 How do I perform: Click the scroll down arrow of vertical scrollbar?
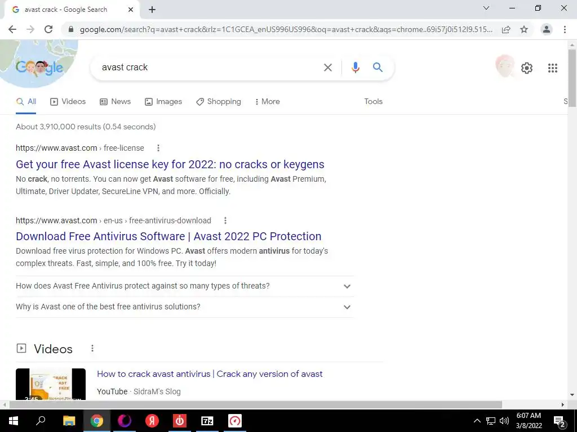click(572, 395)
